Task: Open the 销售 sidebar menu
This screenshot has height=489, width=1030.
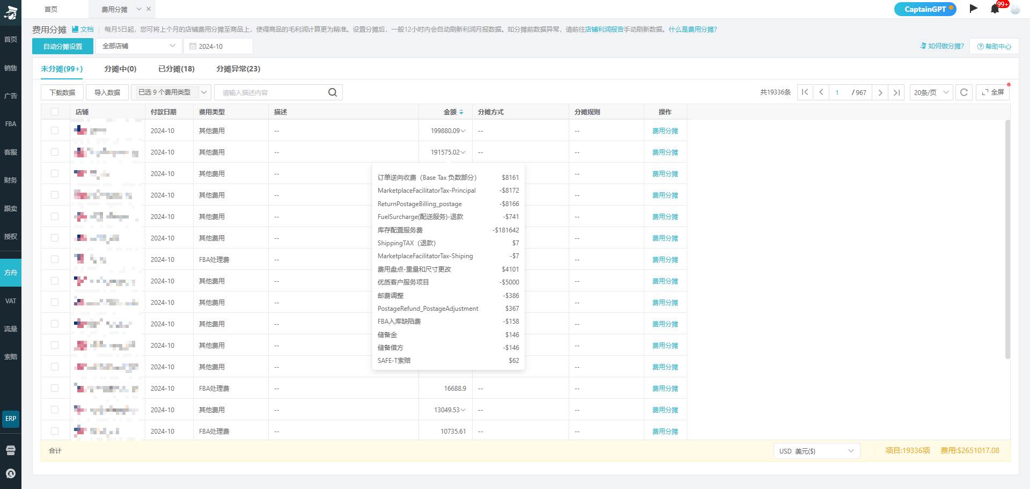Action: tap(11, 68)
